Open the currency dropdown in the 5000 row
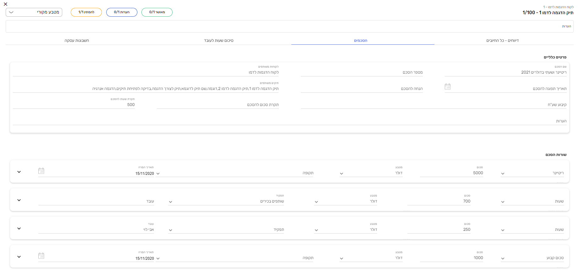The height and width of the screenshot is (272, 579). (x=341, y=174)
